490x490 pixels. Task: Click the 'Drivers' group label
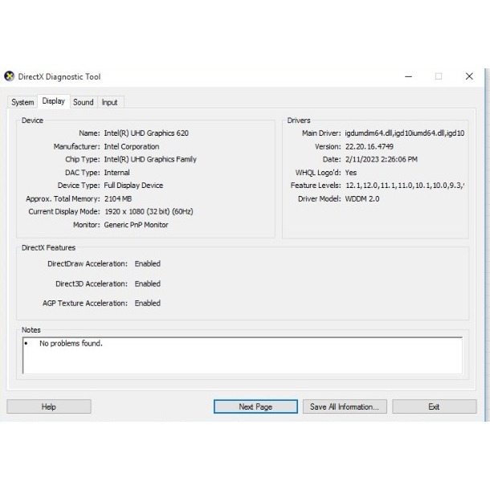pyautogui.click(x=299, y=120)
